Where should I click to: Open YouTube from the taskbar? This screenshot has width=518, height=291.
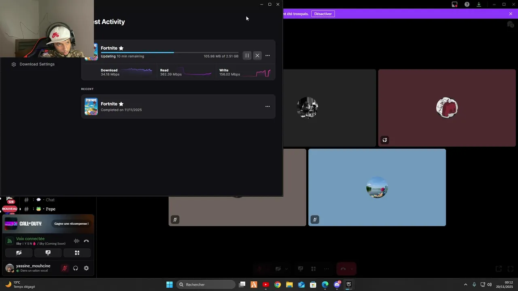(x=265, y=285)
